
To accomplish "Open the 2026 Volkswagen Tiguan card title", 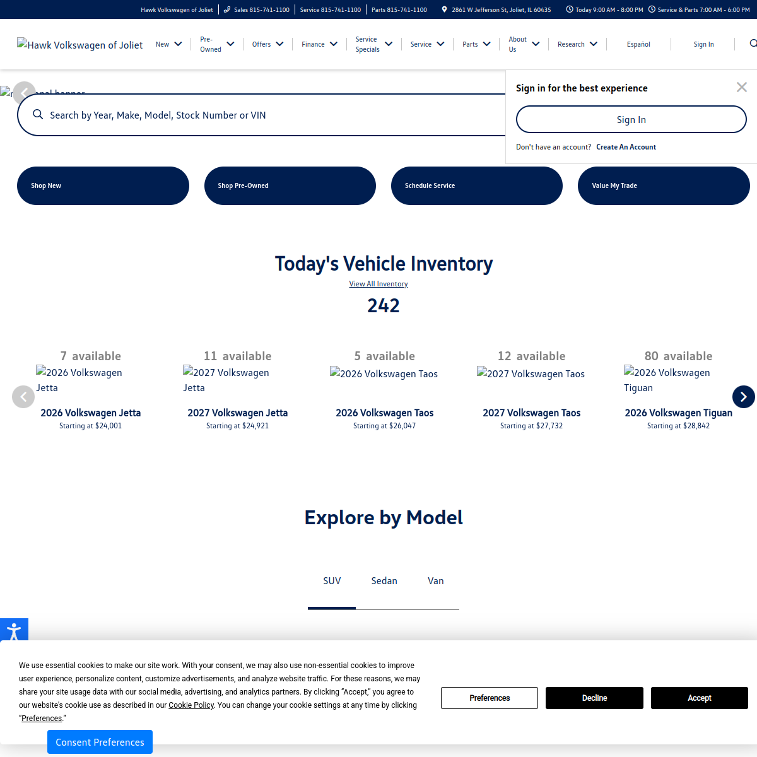I will 679,413.
